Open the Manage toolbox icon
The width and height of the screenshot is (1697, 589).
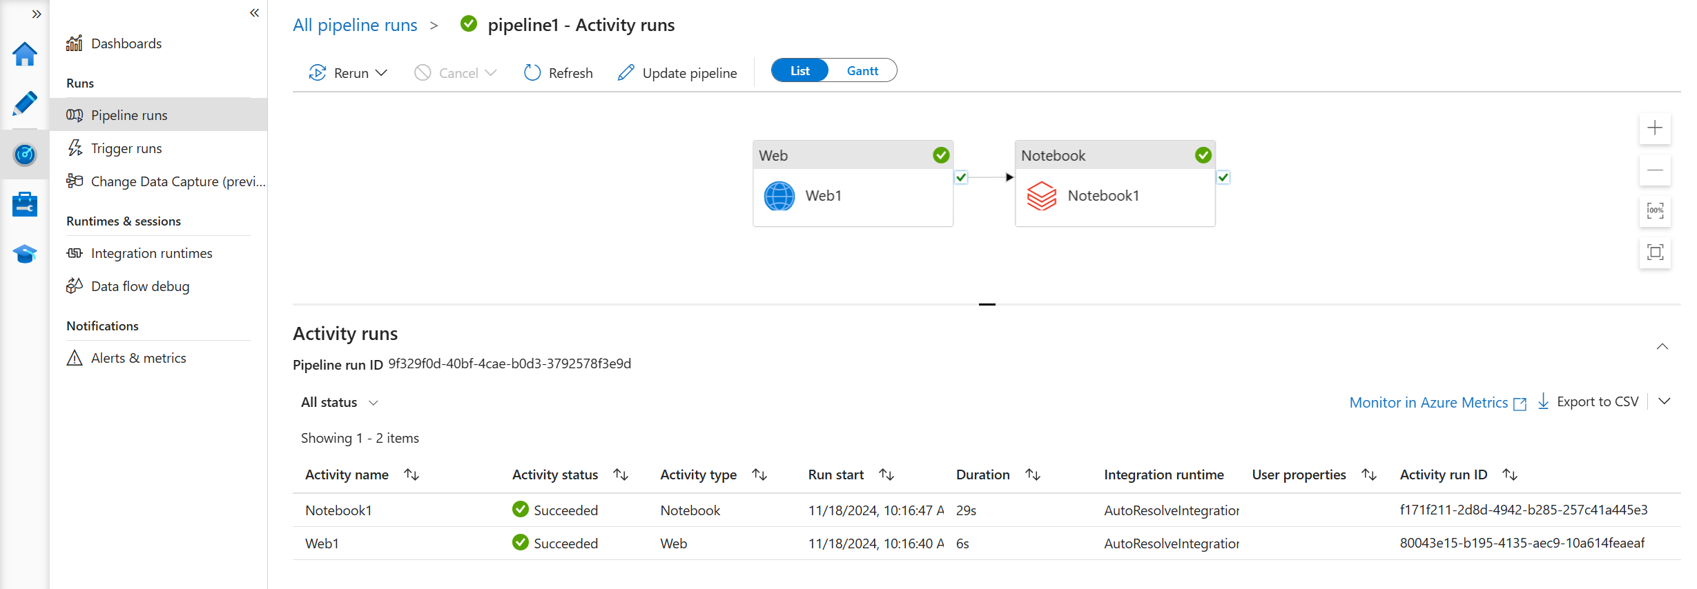tap(25, 204)
